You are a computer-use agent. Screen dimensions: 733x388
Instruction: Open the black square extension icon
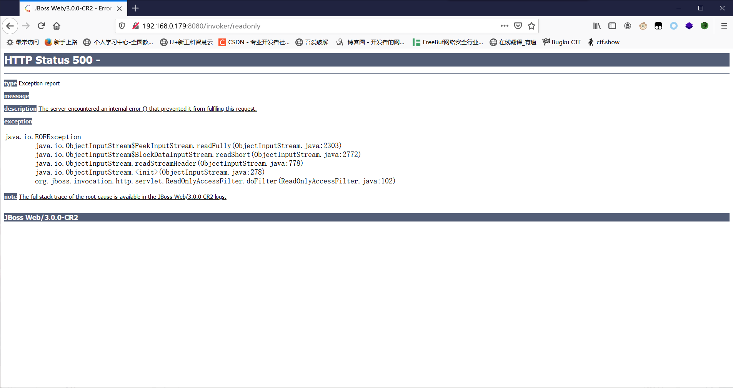(x=658, y=26)
